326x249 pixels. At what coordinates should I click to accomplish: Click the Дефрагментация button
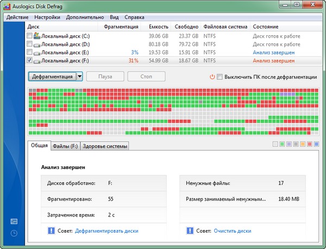(x=52, y=77)
